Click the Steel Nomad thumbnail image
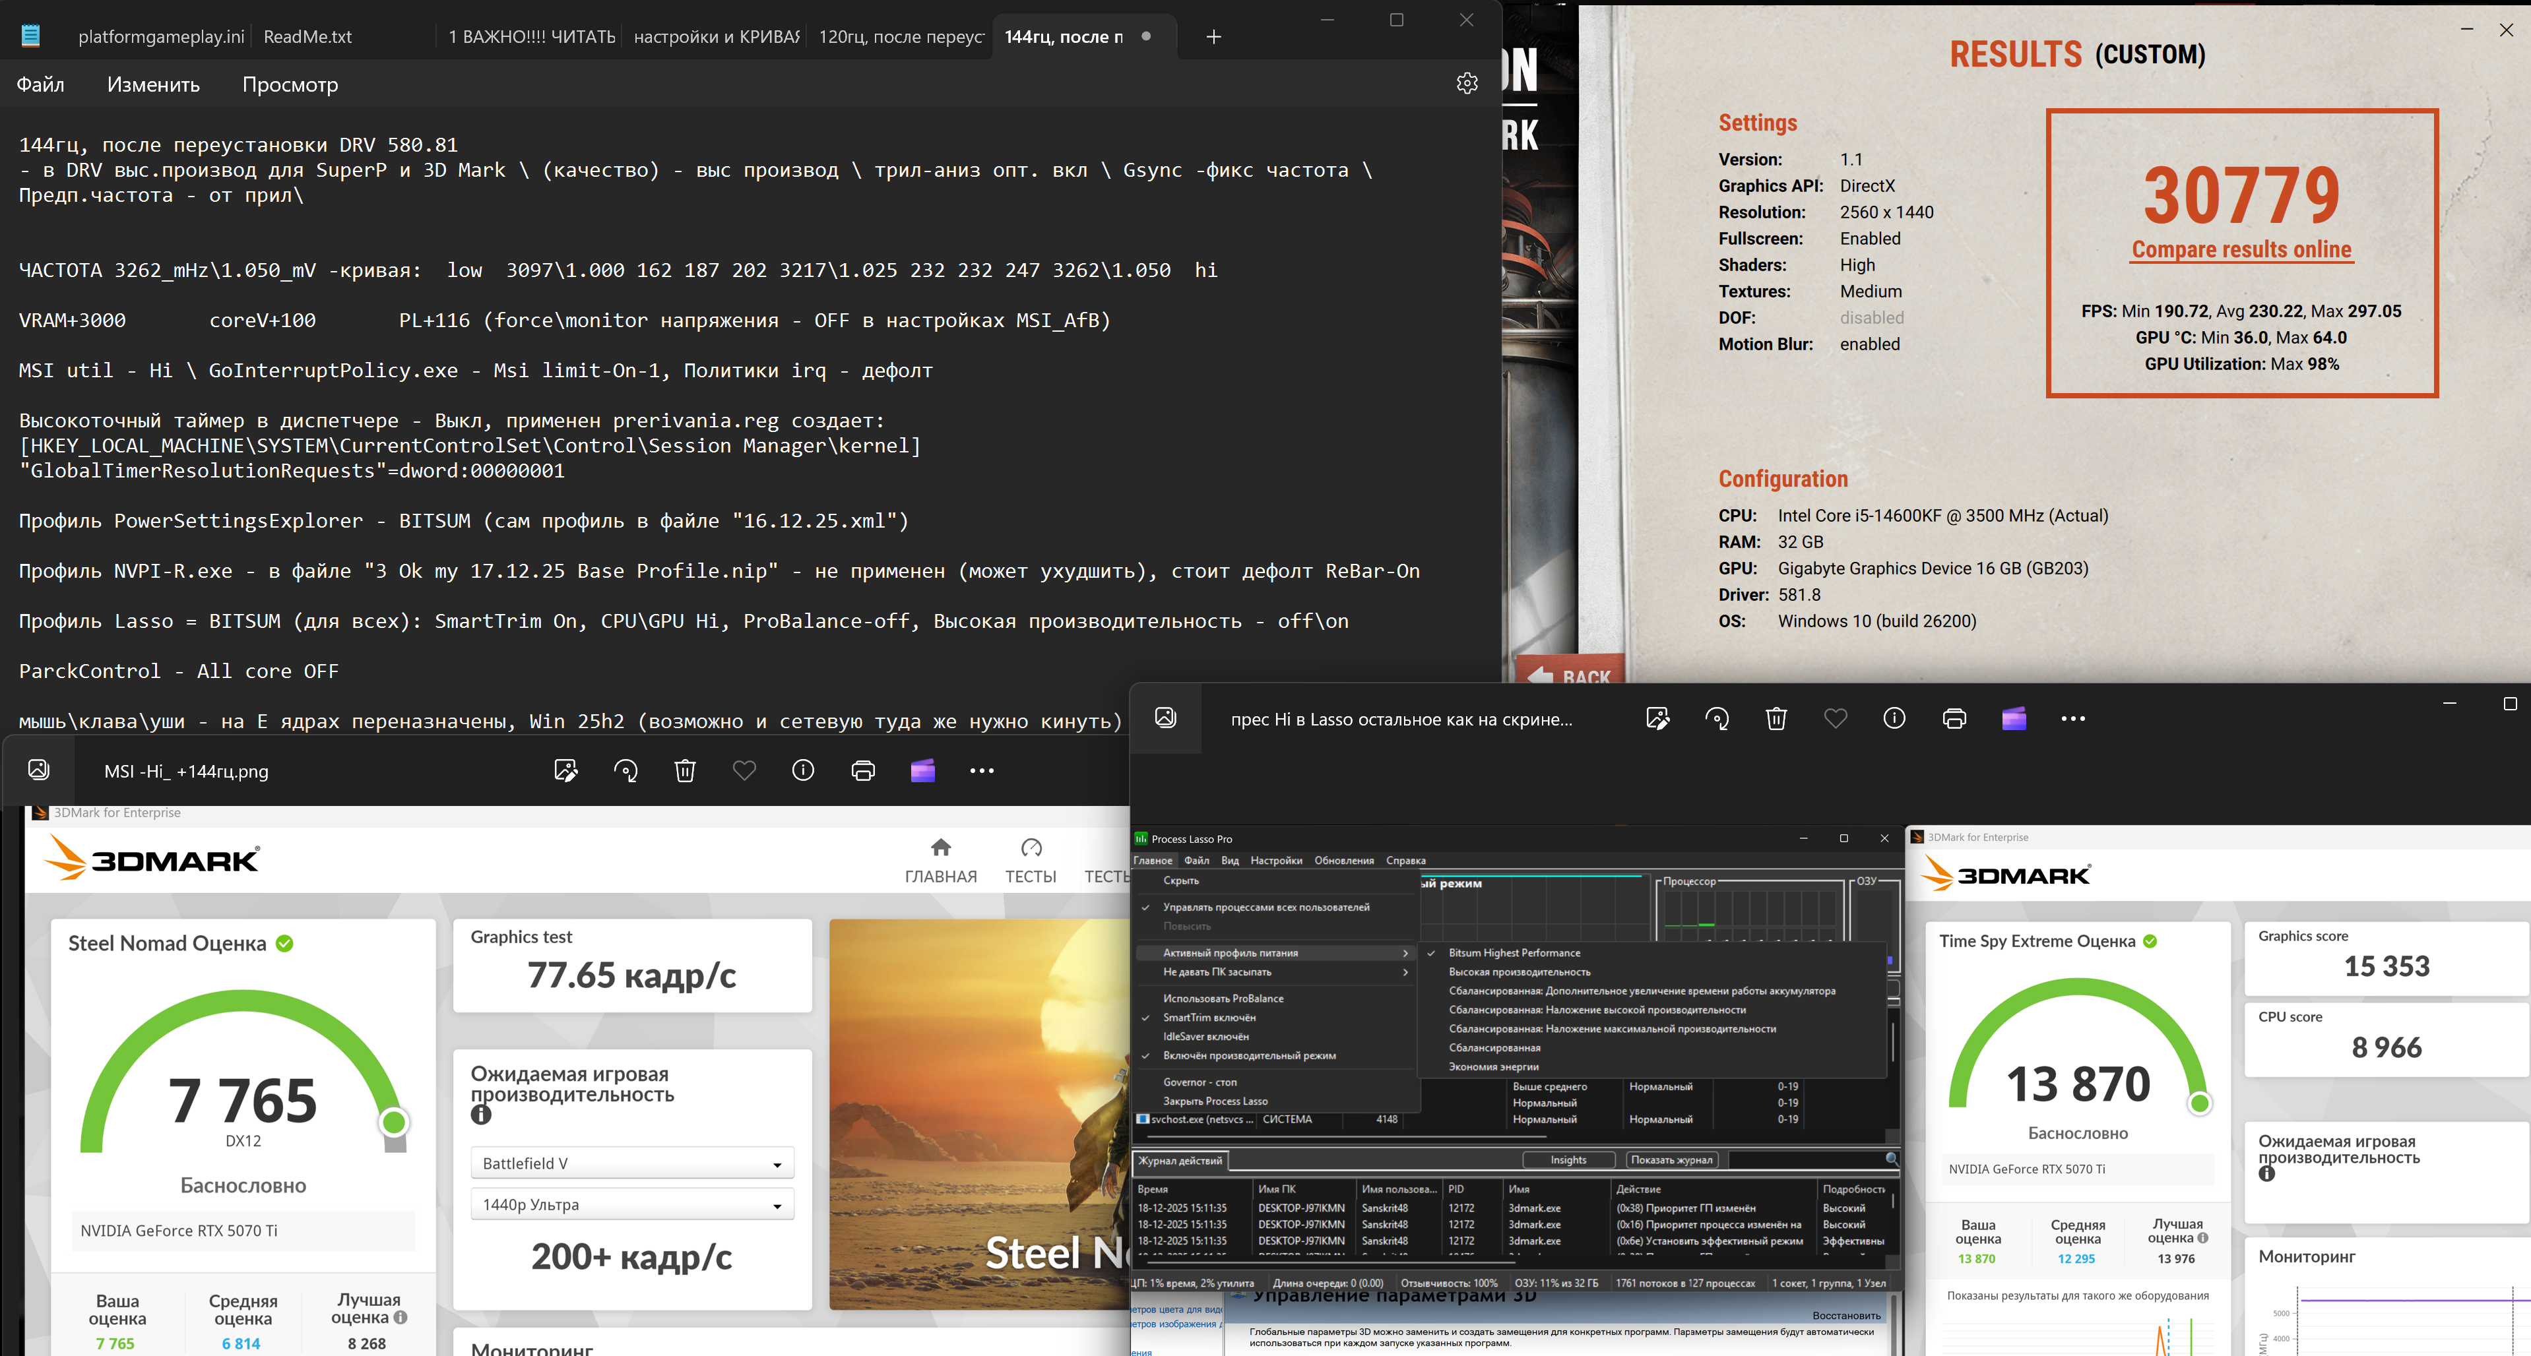The image size is (2531, 1356). (978, 1113)
